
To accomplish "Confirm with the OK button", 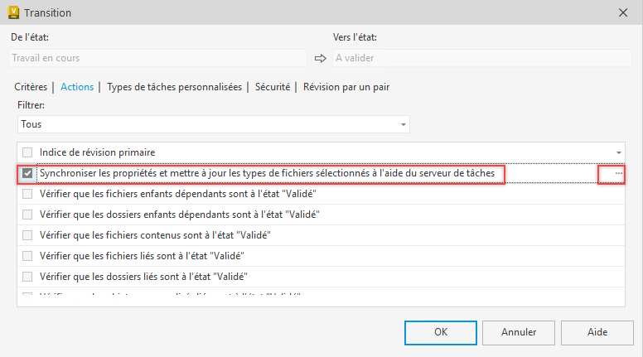I will (x=440, y=332).
